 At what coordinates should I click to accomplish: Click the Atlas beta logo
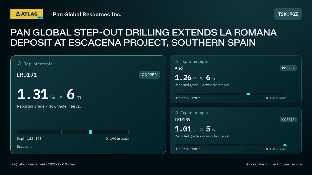click(27, 14)
